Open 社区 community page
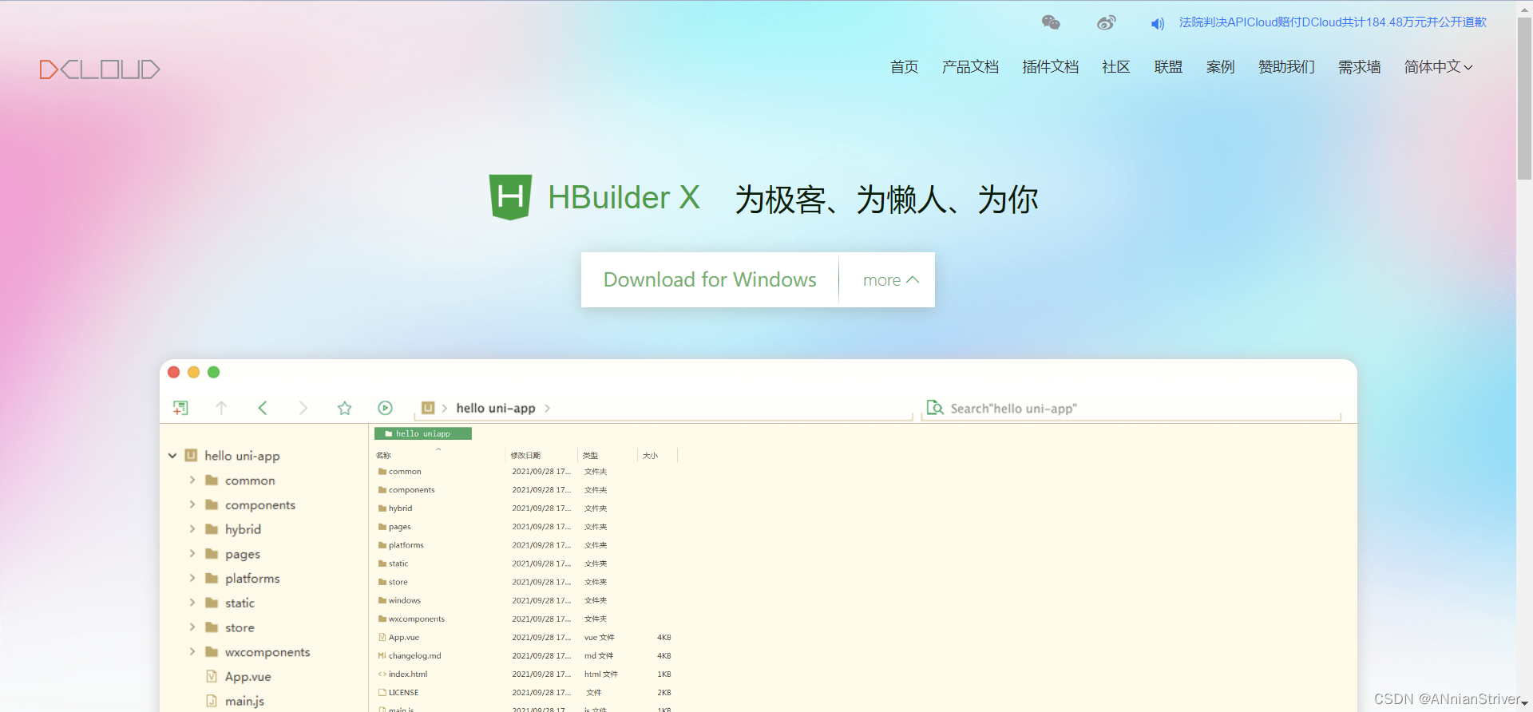Screen dimensions: 1533x712 (x=1116, y=67)
